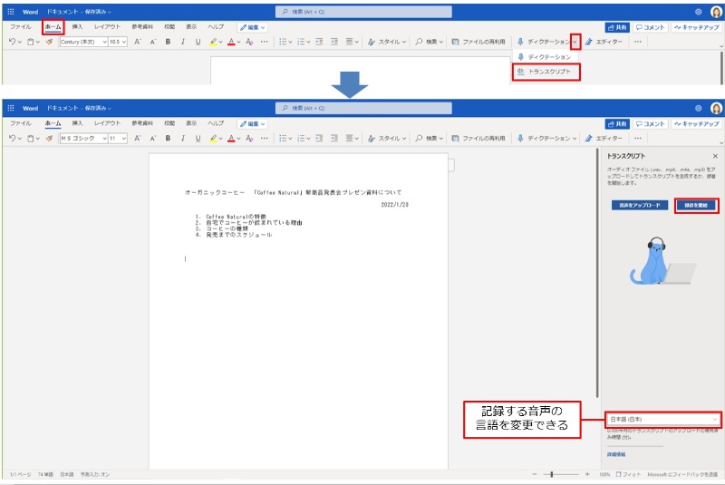
Task: Select トランスクリプト from the dictation menu
Action: click(546, 72)
